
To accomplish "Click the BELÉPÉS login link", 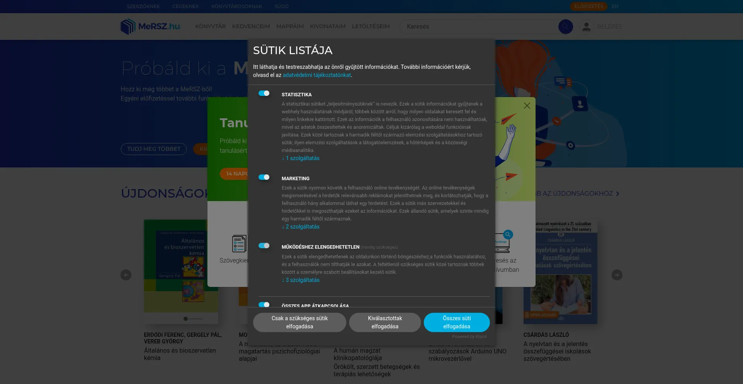I will coord(609,26).
